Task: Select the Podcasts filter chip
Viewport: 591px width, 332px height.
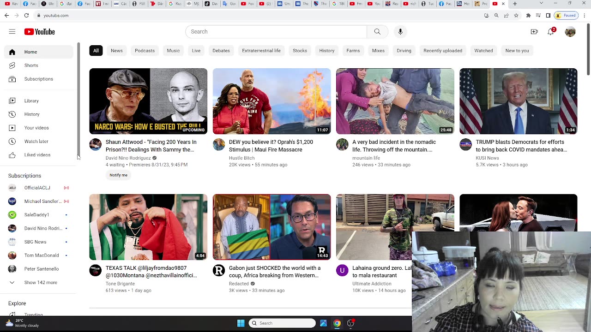Action: [x=145, y=51]
